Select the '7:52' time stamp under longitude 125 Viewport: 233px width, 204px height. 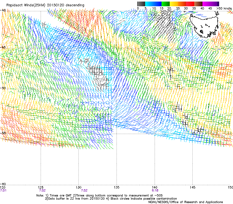coord(43,191)
